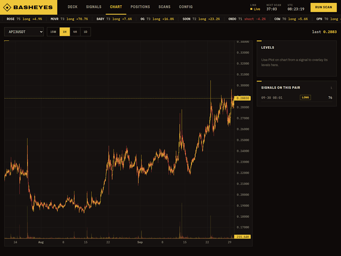Open the CONFIG tab

click(x=186, y=7)
